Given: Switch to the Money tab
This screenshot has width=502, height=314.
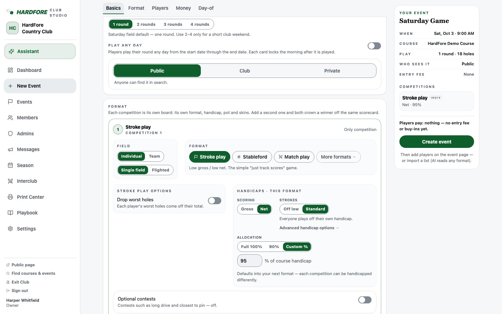Looking at the screenshot, I should 183,8.
